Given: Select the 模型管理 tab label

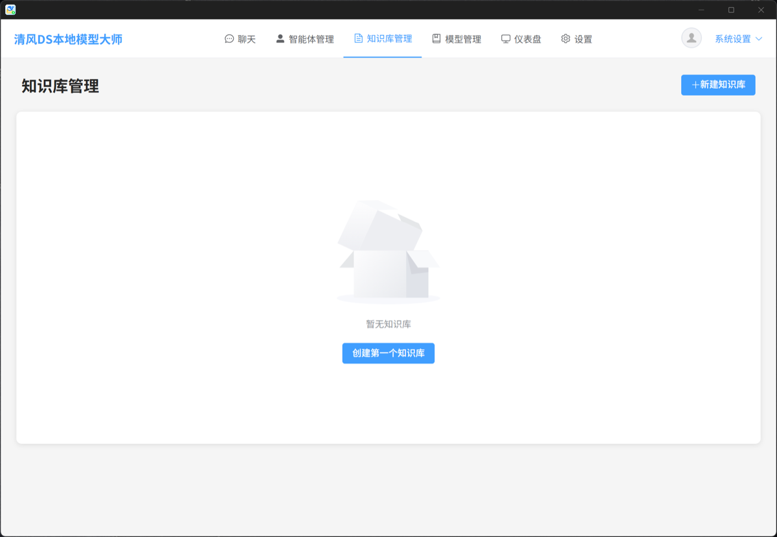Looking at the screenshot, I should (x=463, y=39).
